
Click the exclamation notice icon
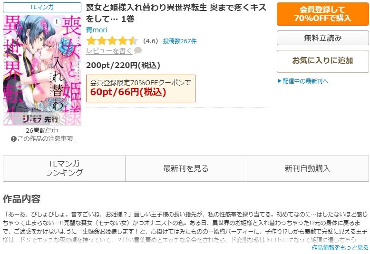(14, 139)
